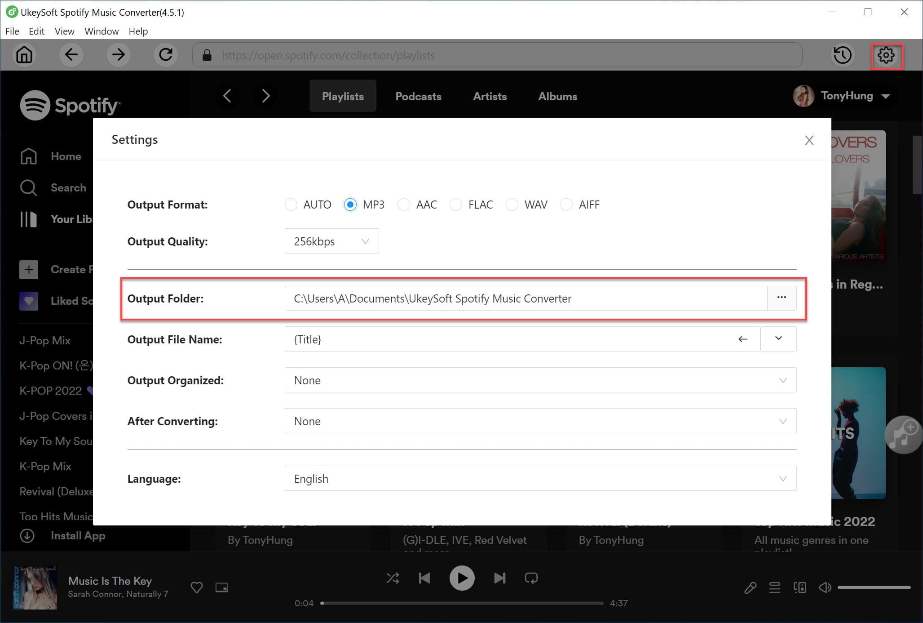Click the close button on Settings dialog
The height and width of the screenshot is (623, 923).
(x=809, y=140)
